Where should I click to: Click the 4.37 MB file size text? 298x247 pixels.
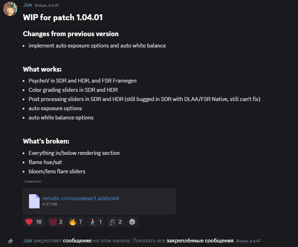(49, 204)
